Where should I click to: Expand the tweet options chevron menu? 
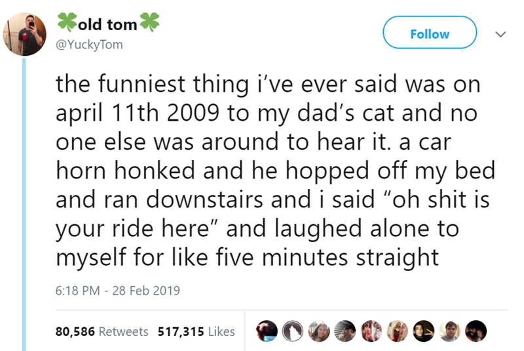[x=501, y=33]
